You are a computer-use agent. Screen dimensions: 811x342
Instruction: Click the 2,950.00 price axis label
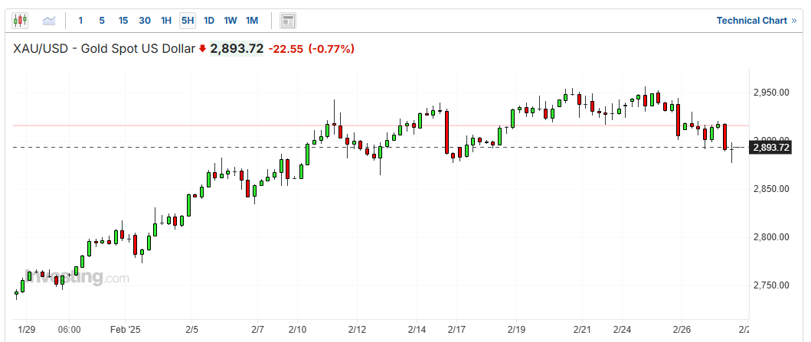(771, 93)
